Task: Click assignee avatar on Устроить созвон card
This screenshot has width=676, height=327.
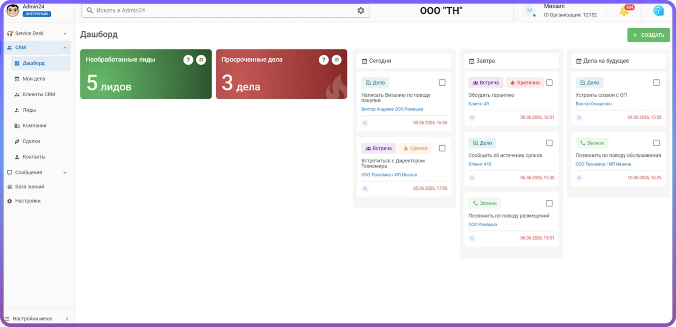Action: click(x=579, y=118)
